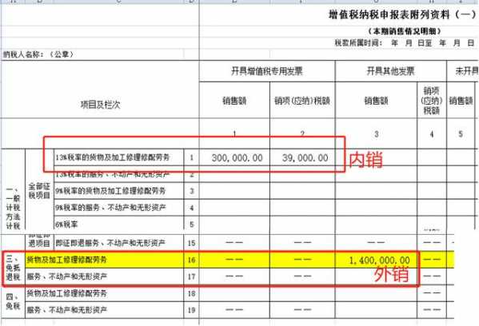Select the 300,000.00 sales amount cell
Image resolution: width=479 pixels, height=326 pixels.
234,157
